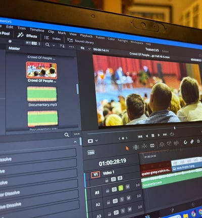Mute audio track A2

pyautogui.click(x=129, y=198)
